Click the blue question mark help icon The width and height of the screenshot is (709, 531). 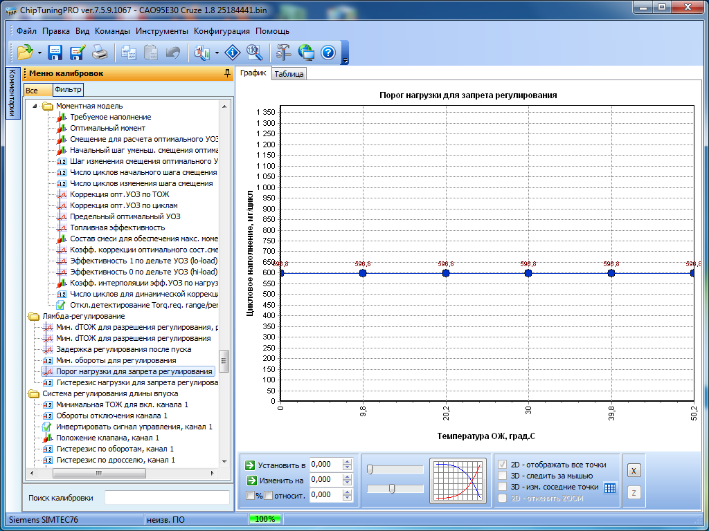[x=328, y=53]
